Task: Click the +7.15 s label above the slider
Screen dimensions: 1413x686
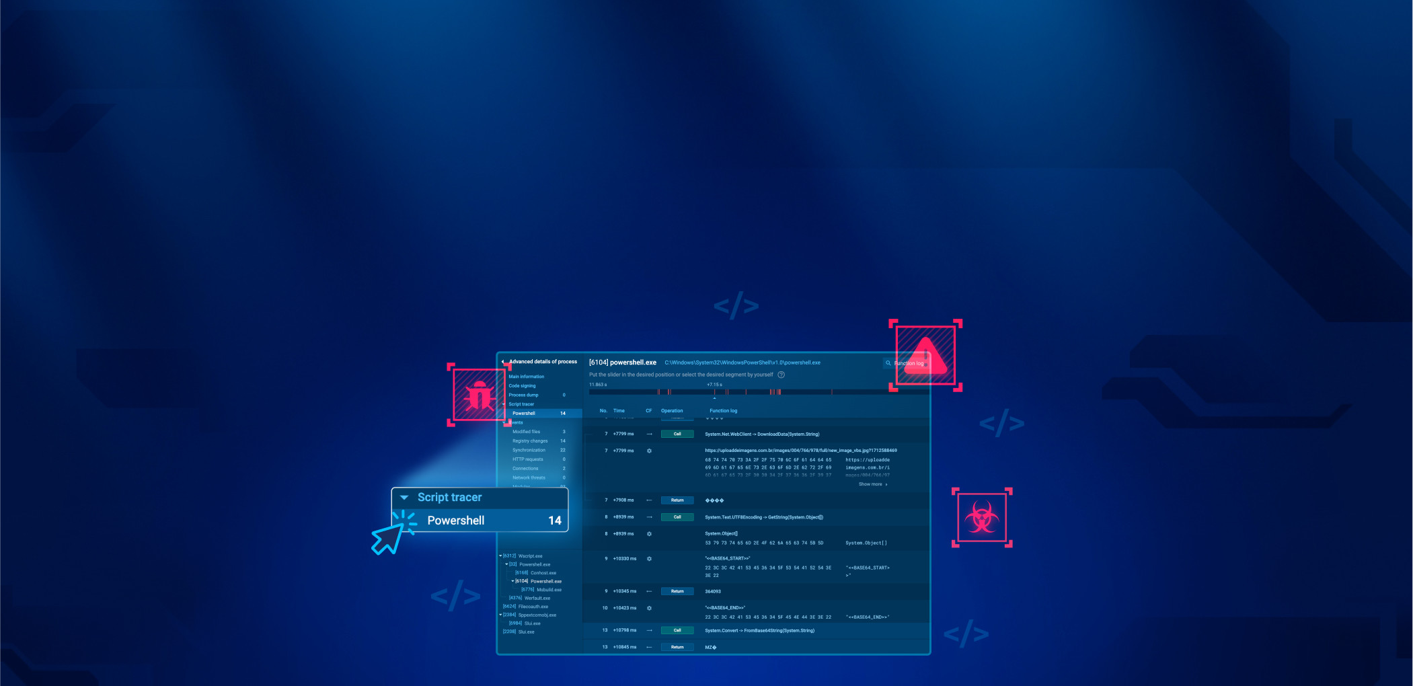Action: (714, 385)
